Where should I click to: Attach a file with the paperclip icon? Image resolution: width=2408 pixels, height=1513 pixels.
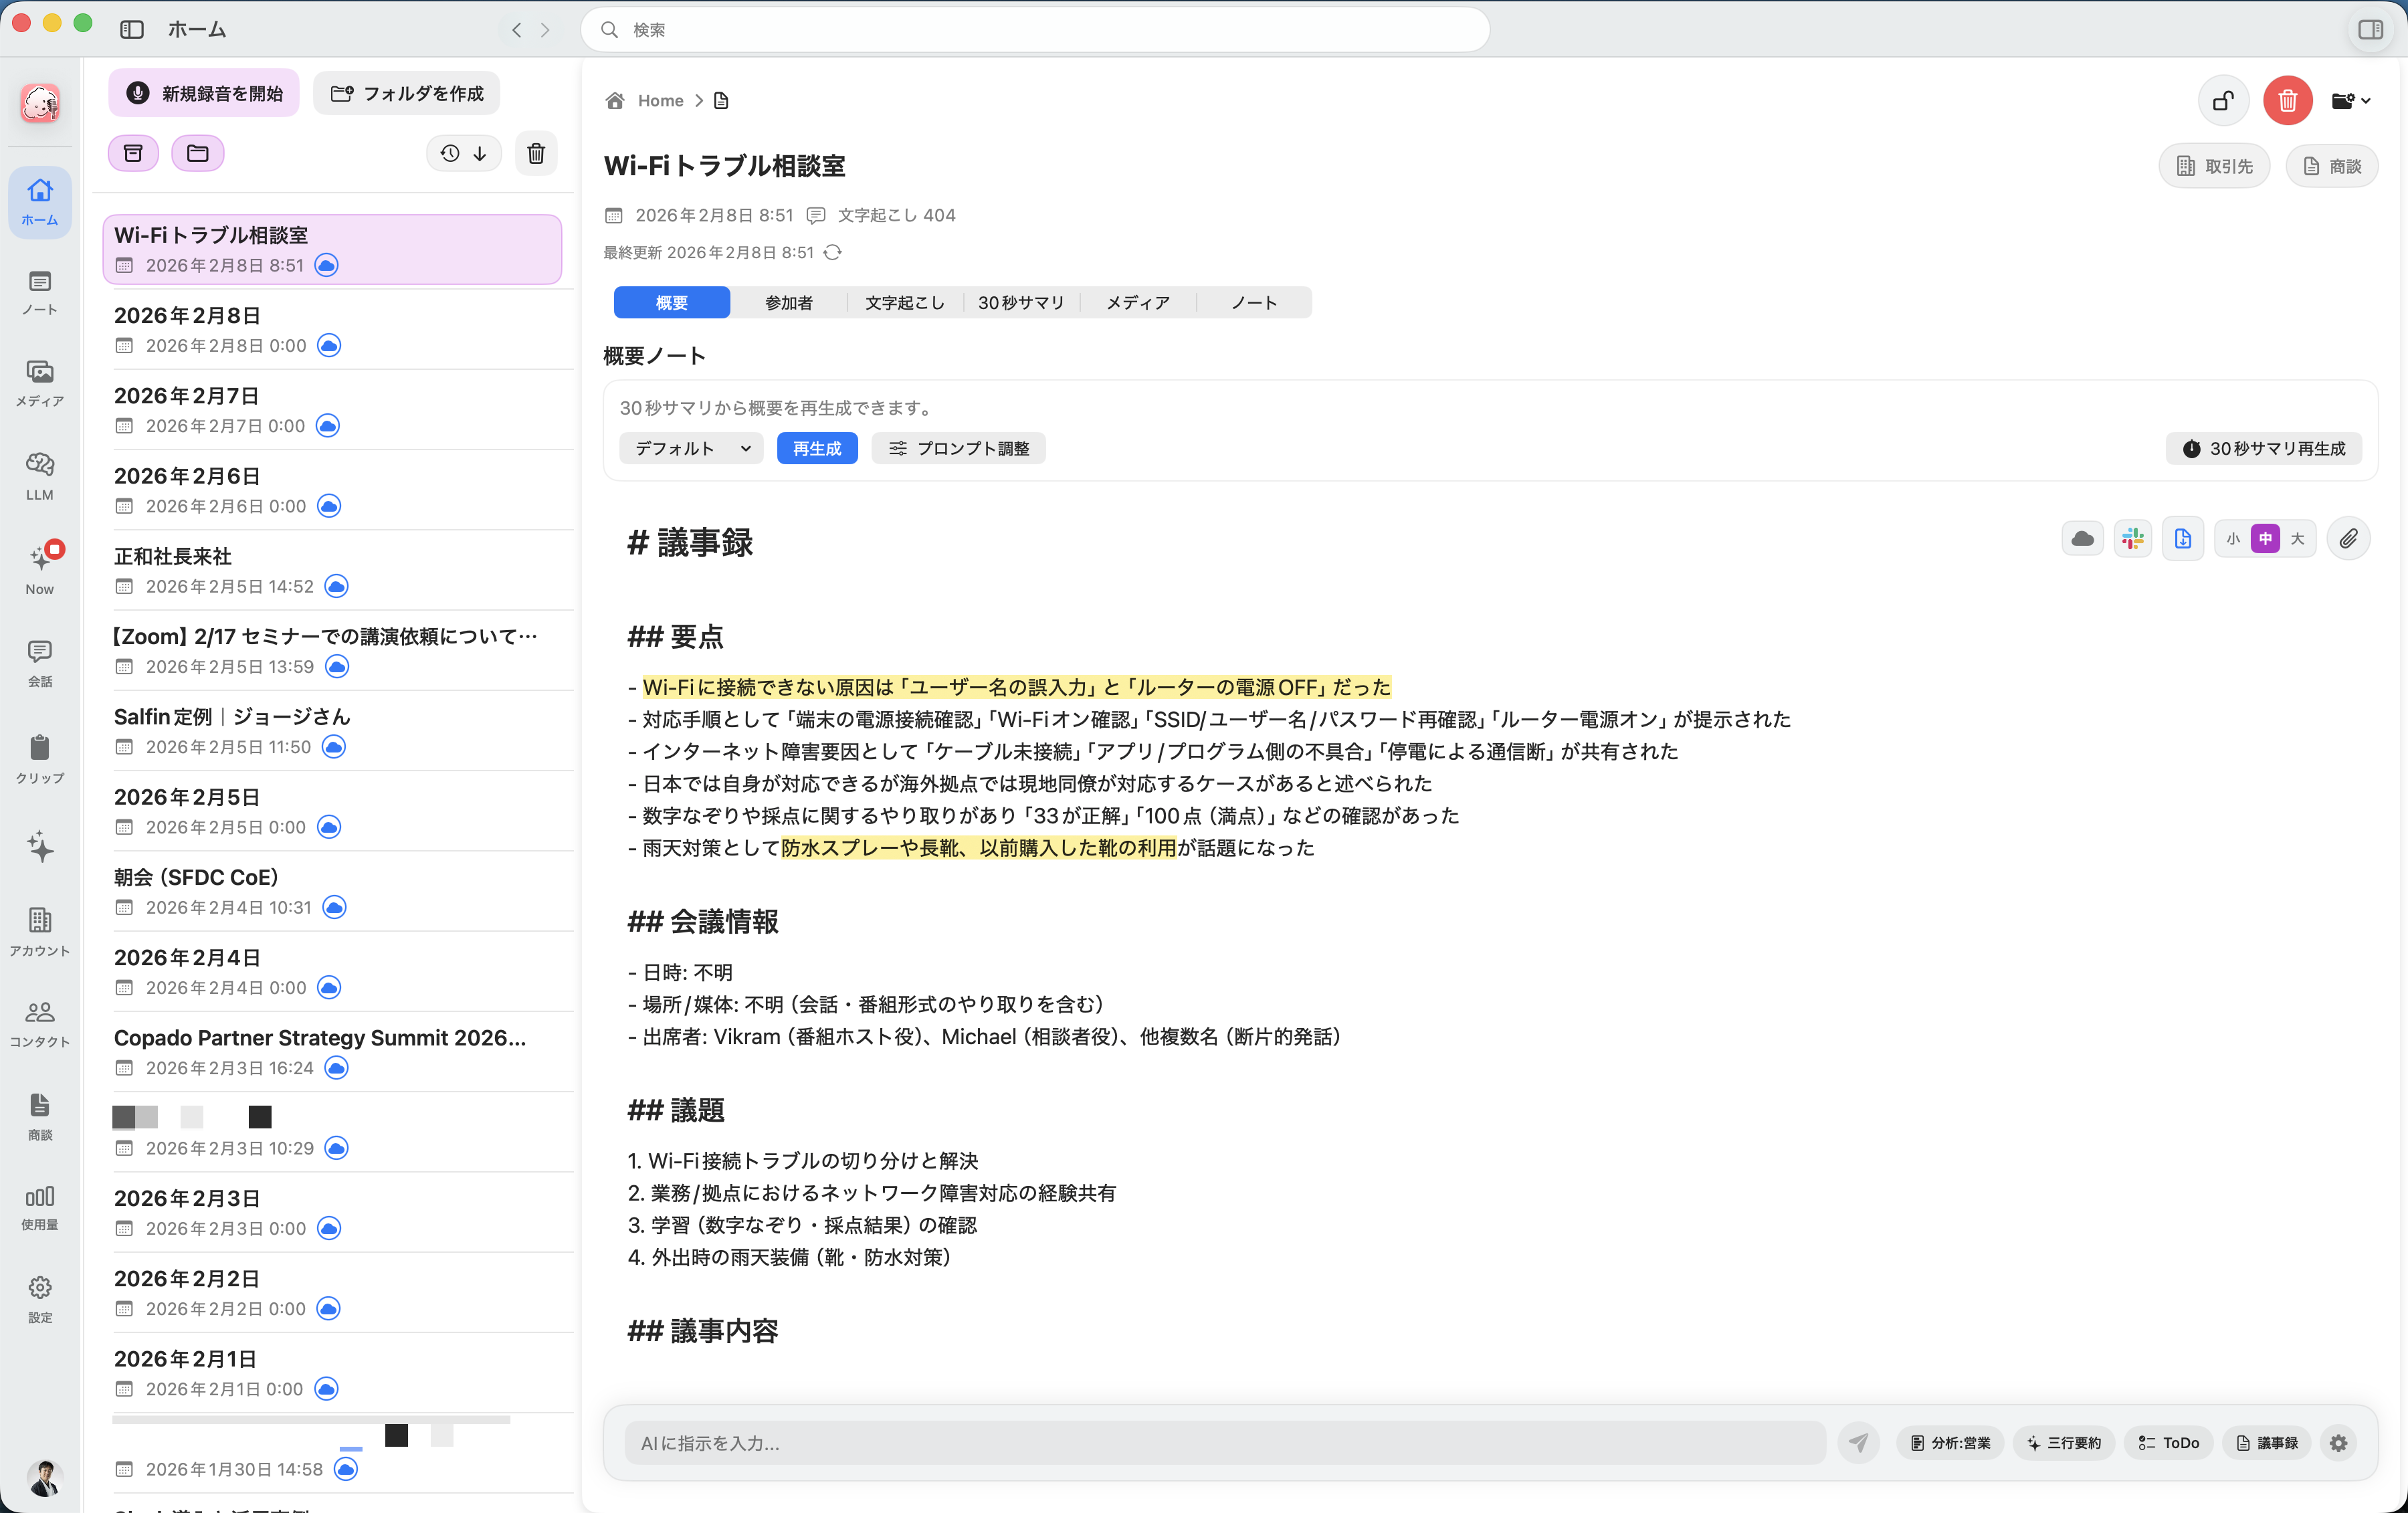[2349, 538]
